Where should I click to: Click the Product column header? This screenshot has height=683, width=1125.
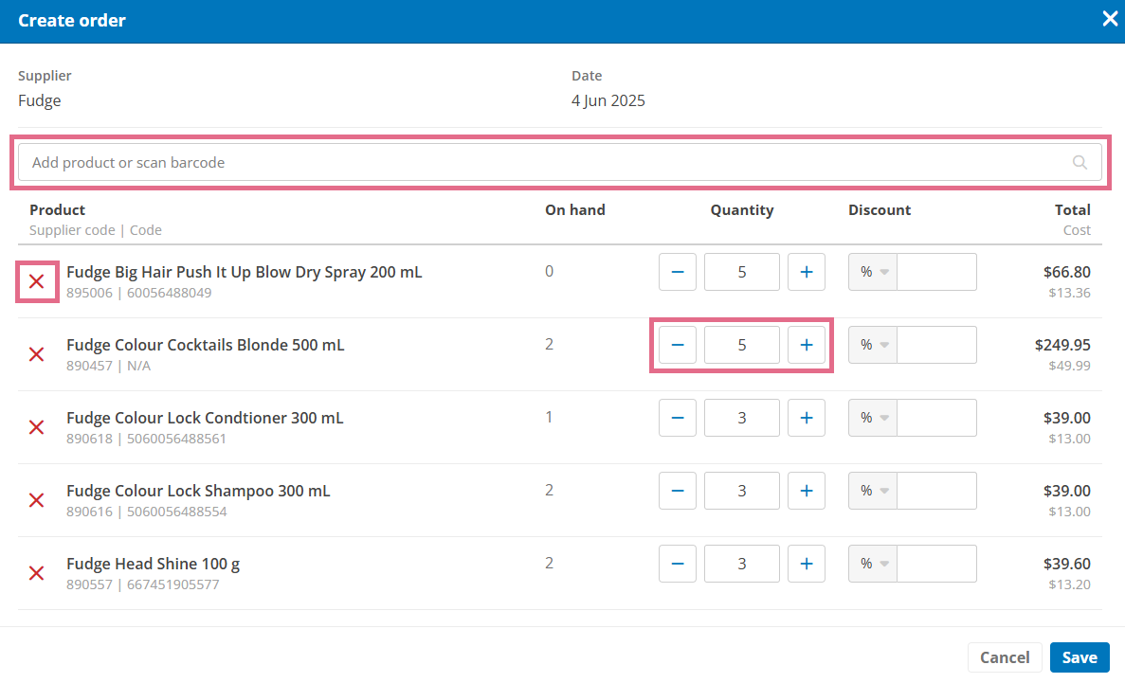[x=58, y=210]
